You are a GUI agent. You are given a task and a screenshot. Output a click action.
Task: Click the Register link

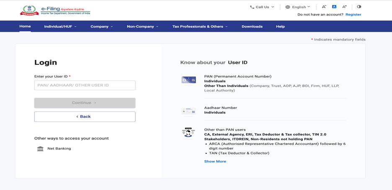pos(353,15)
